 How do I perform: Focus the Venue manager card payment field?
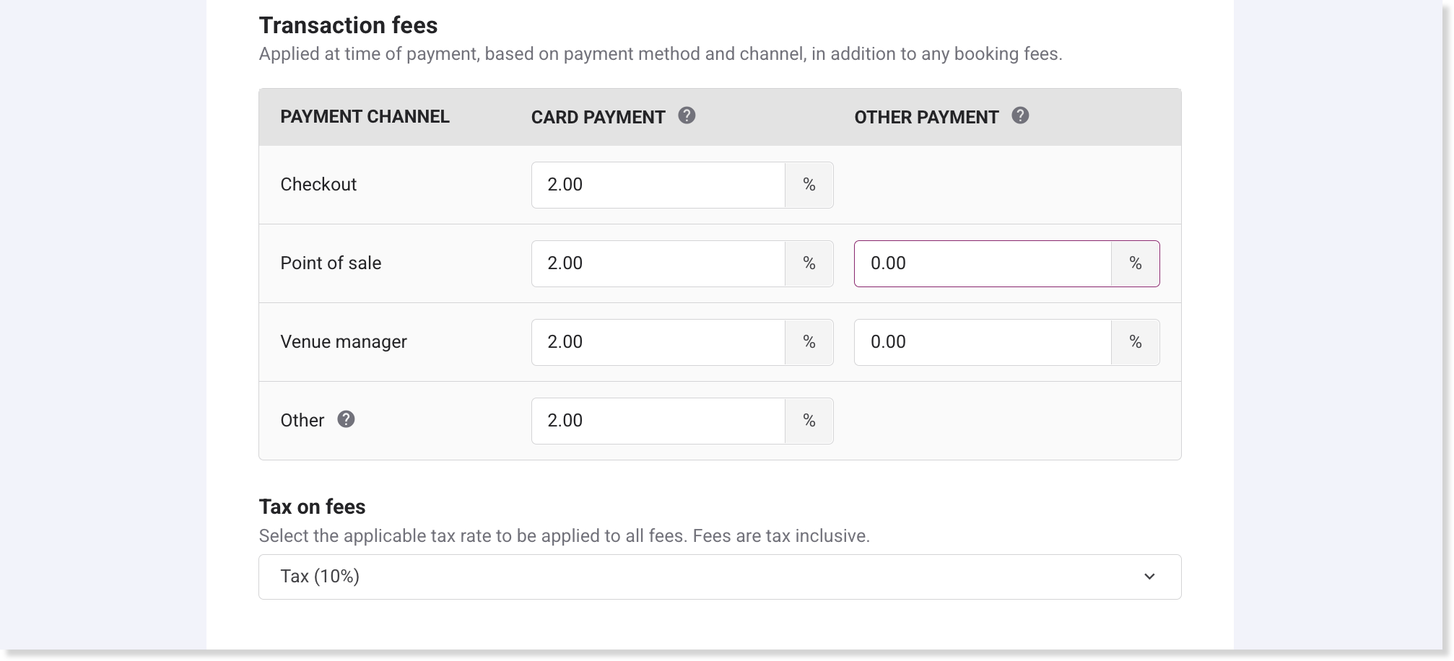click(658, 342)
